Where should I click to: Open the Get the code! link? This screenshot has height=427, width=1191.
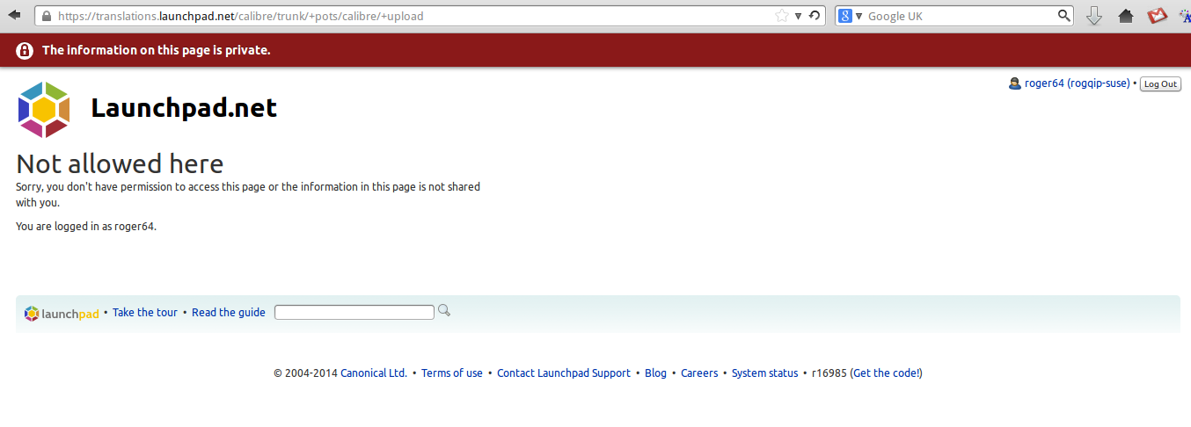(887, 373)
